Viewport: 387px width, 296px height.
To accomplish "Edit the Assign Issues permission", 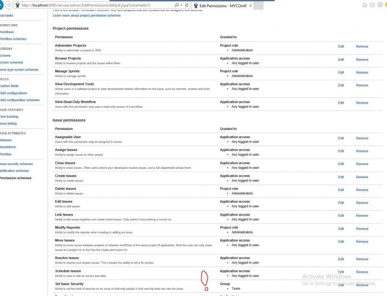I will point(341,151).
